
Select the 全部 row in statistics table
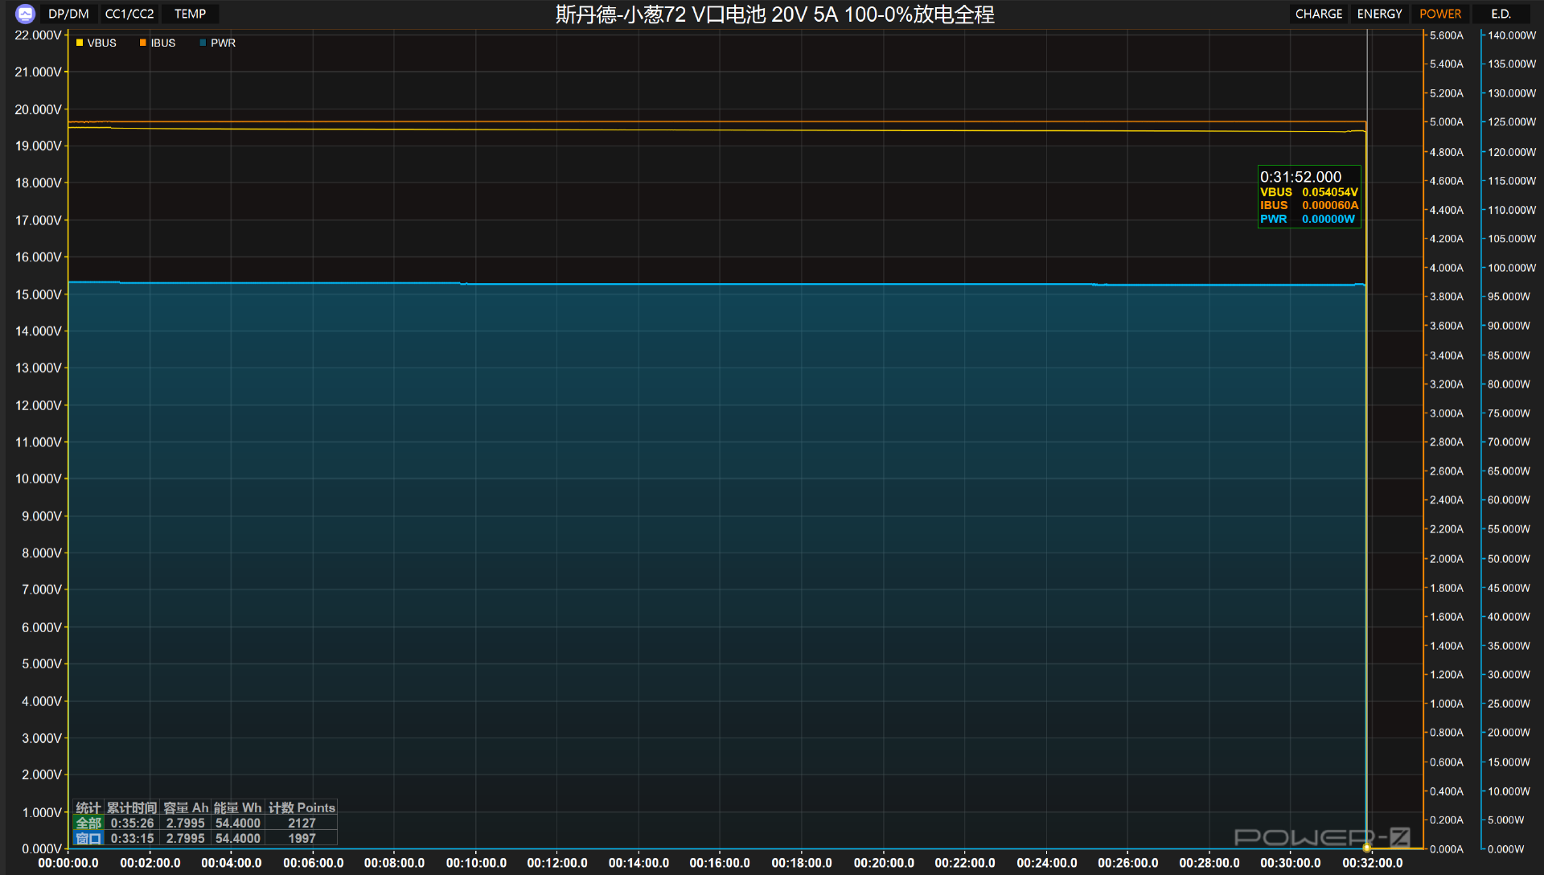click(x=205, y=823)
